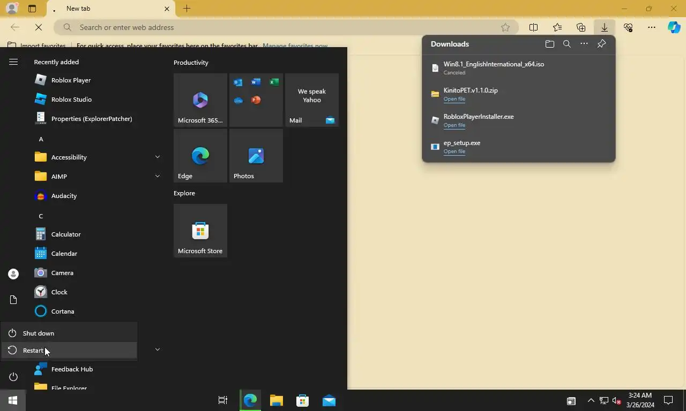Open the Microsoft Store tile

point(200,231)
